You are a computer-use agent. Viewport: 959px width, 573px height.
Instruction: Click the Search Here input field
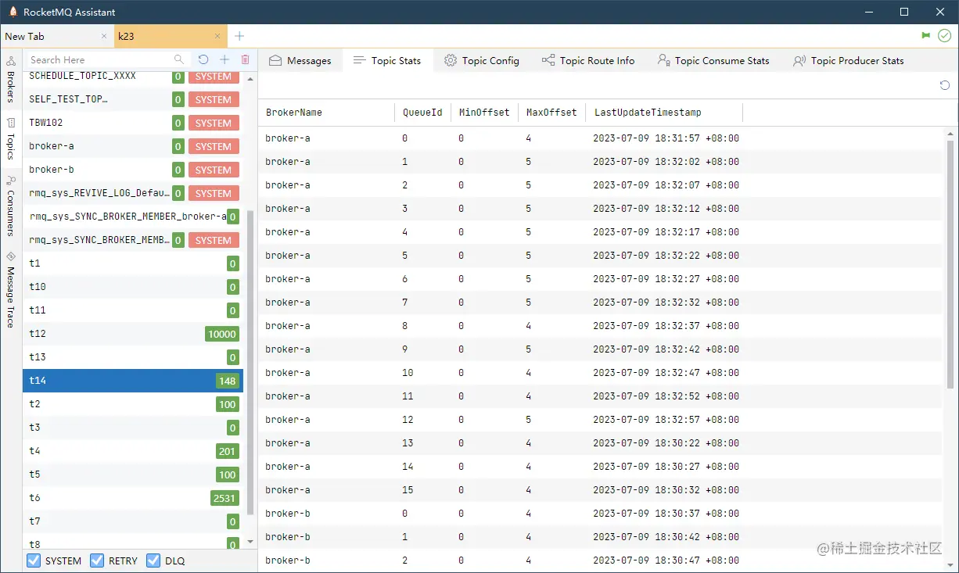(x=100, y=59)
